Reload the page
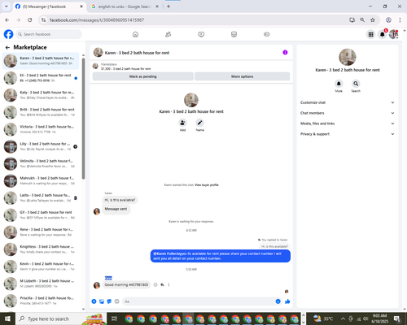This screenshot has height=325, width=407. click(30, 20)
